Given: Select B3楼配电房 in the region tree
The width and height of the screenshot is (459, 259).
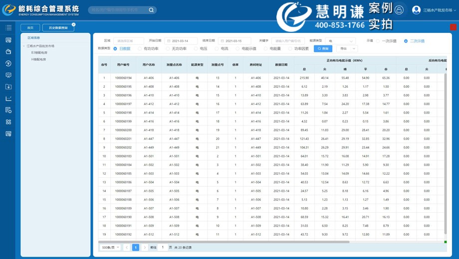Looking at the screenshot, I should click(39, 53).
